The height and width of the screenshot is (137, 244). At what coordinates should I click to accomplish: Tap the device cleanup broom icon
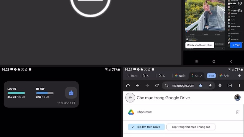click(71, 93)
